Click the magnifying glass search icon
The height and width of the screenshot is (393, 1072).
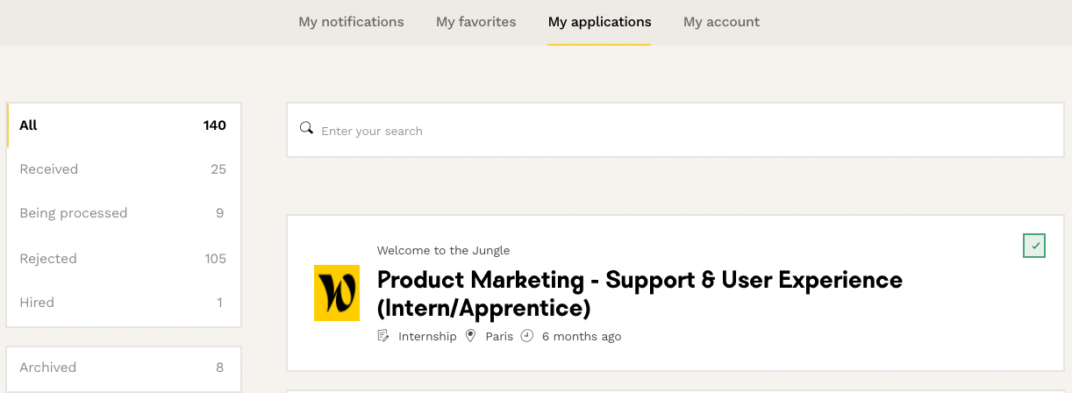click(306, 128)
